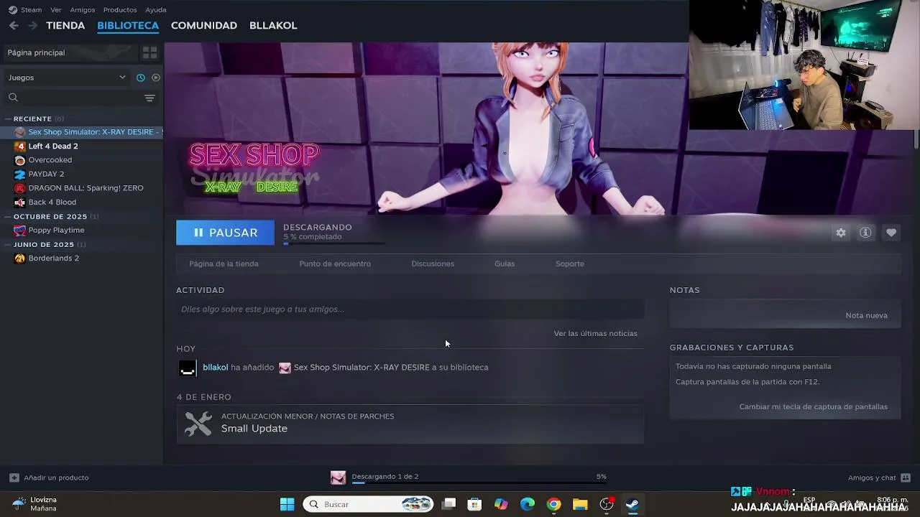
Task: Switch to grid view of library
Action: point(149,52)
